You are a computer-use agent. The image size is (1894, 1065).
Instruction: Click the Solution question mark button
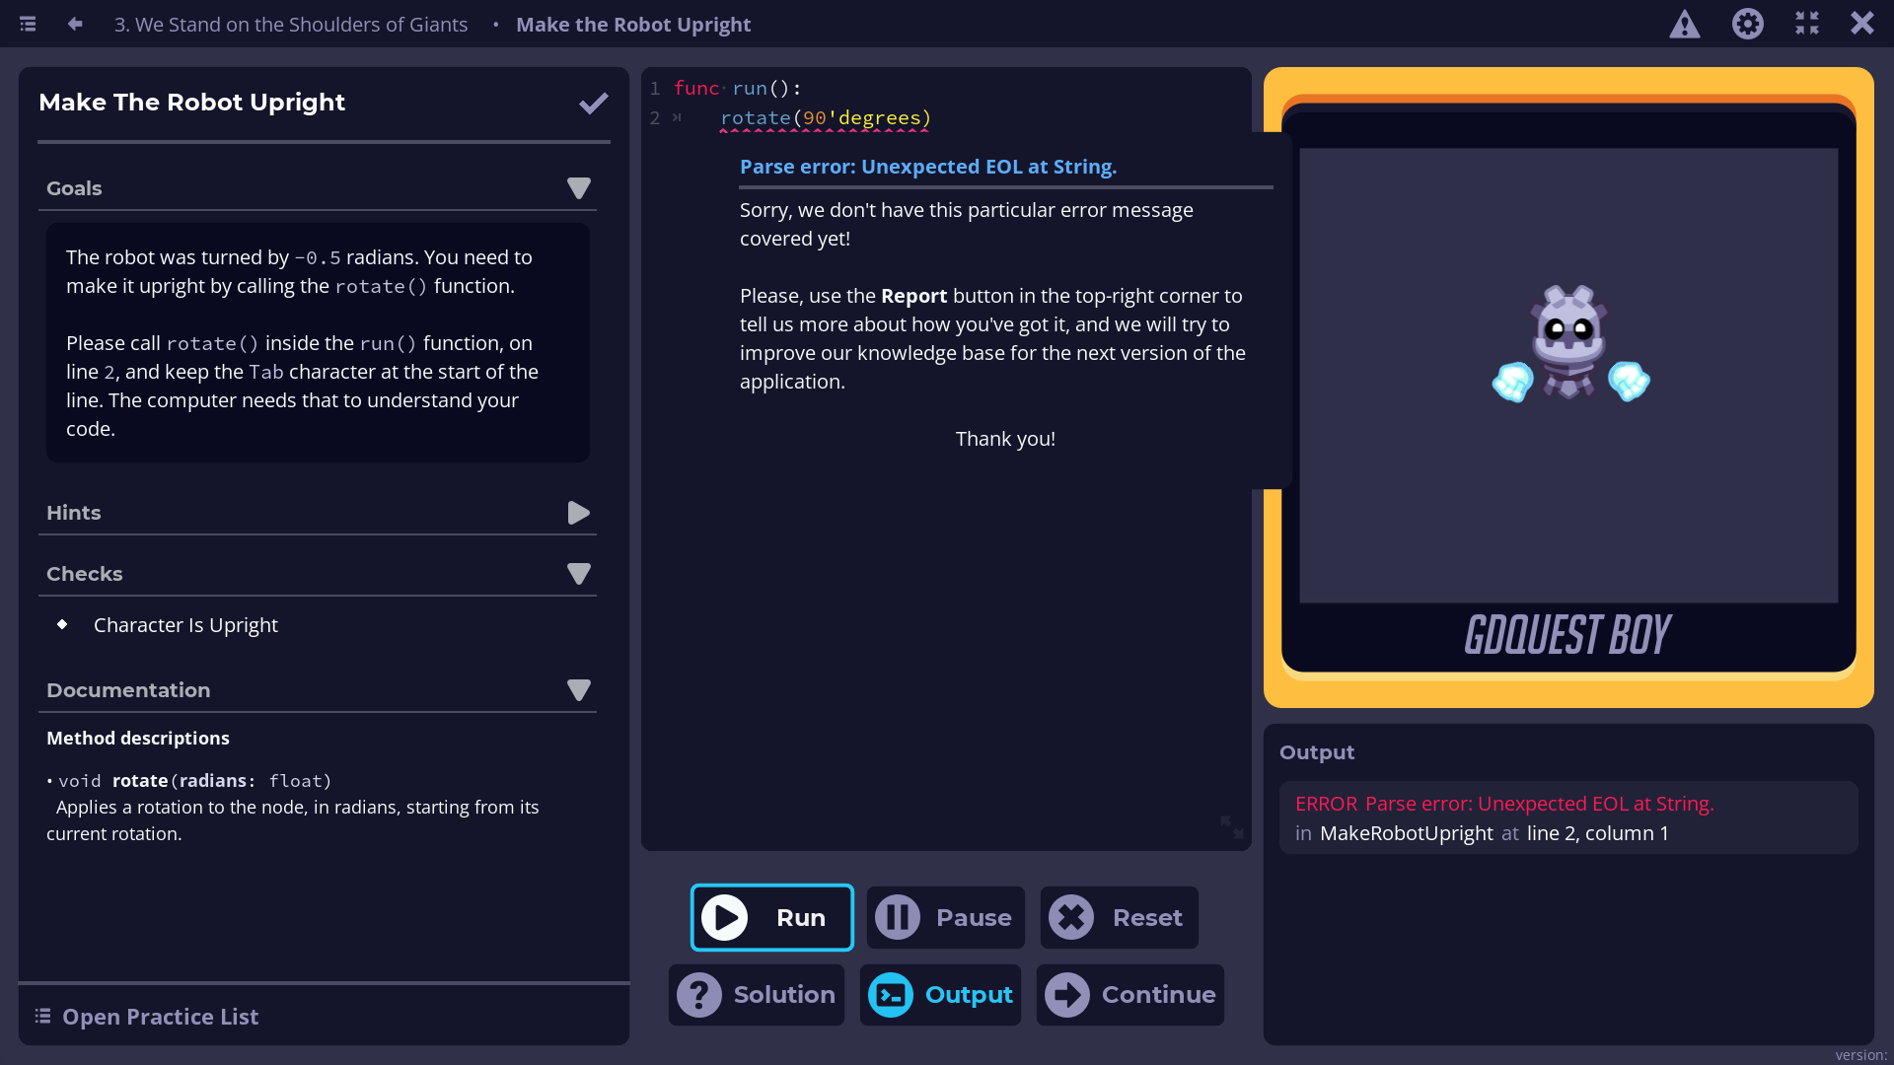tap(757, 995)
